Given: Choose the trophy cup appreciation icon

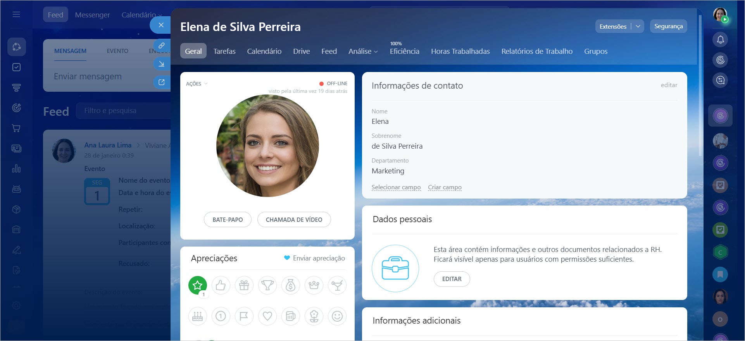Looking at the screenshot, I should (267, 285).
